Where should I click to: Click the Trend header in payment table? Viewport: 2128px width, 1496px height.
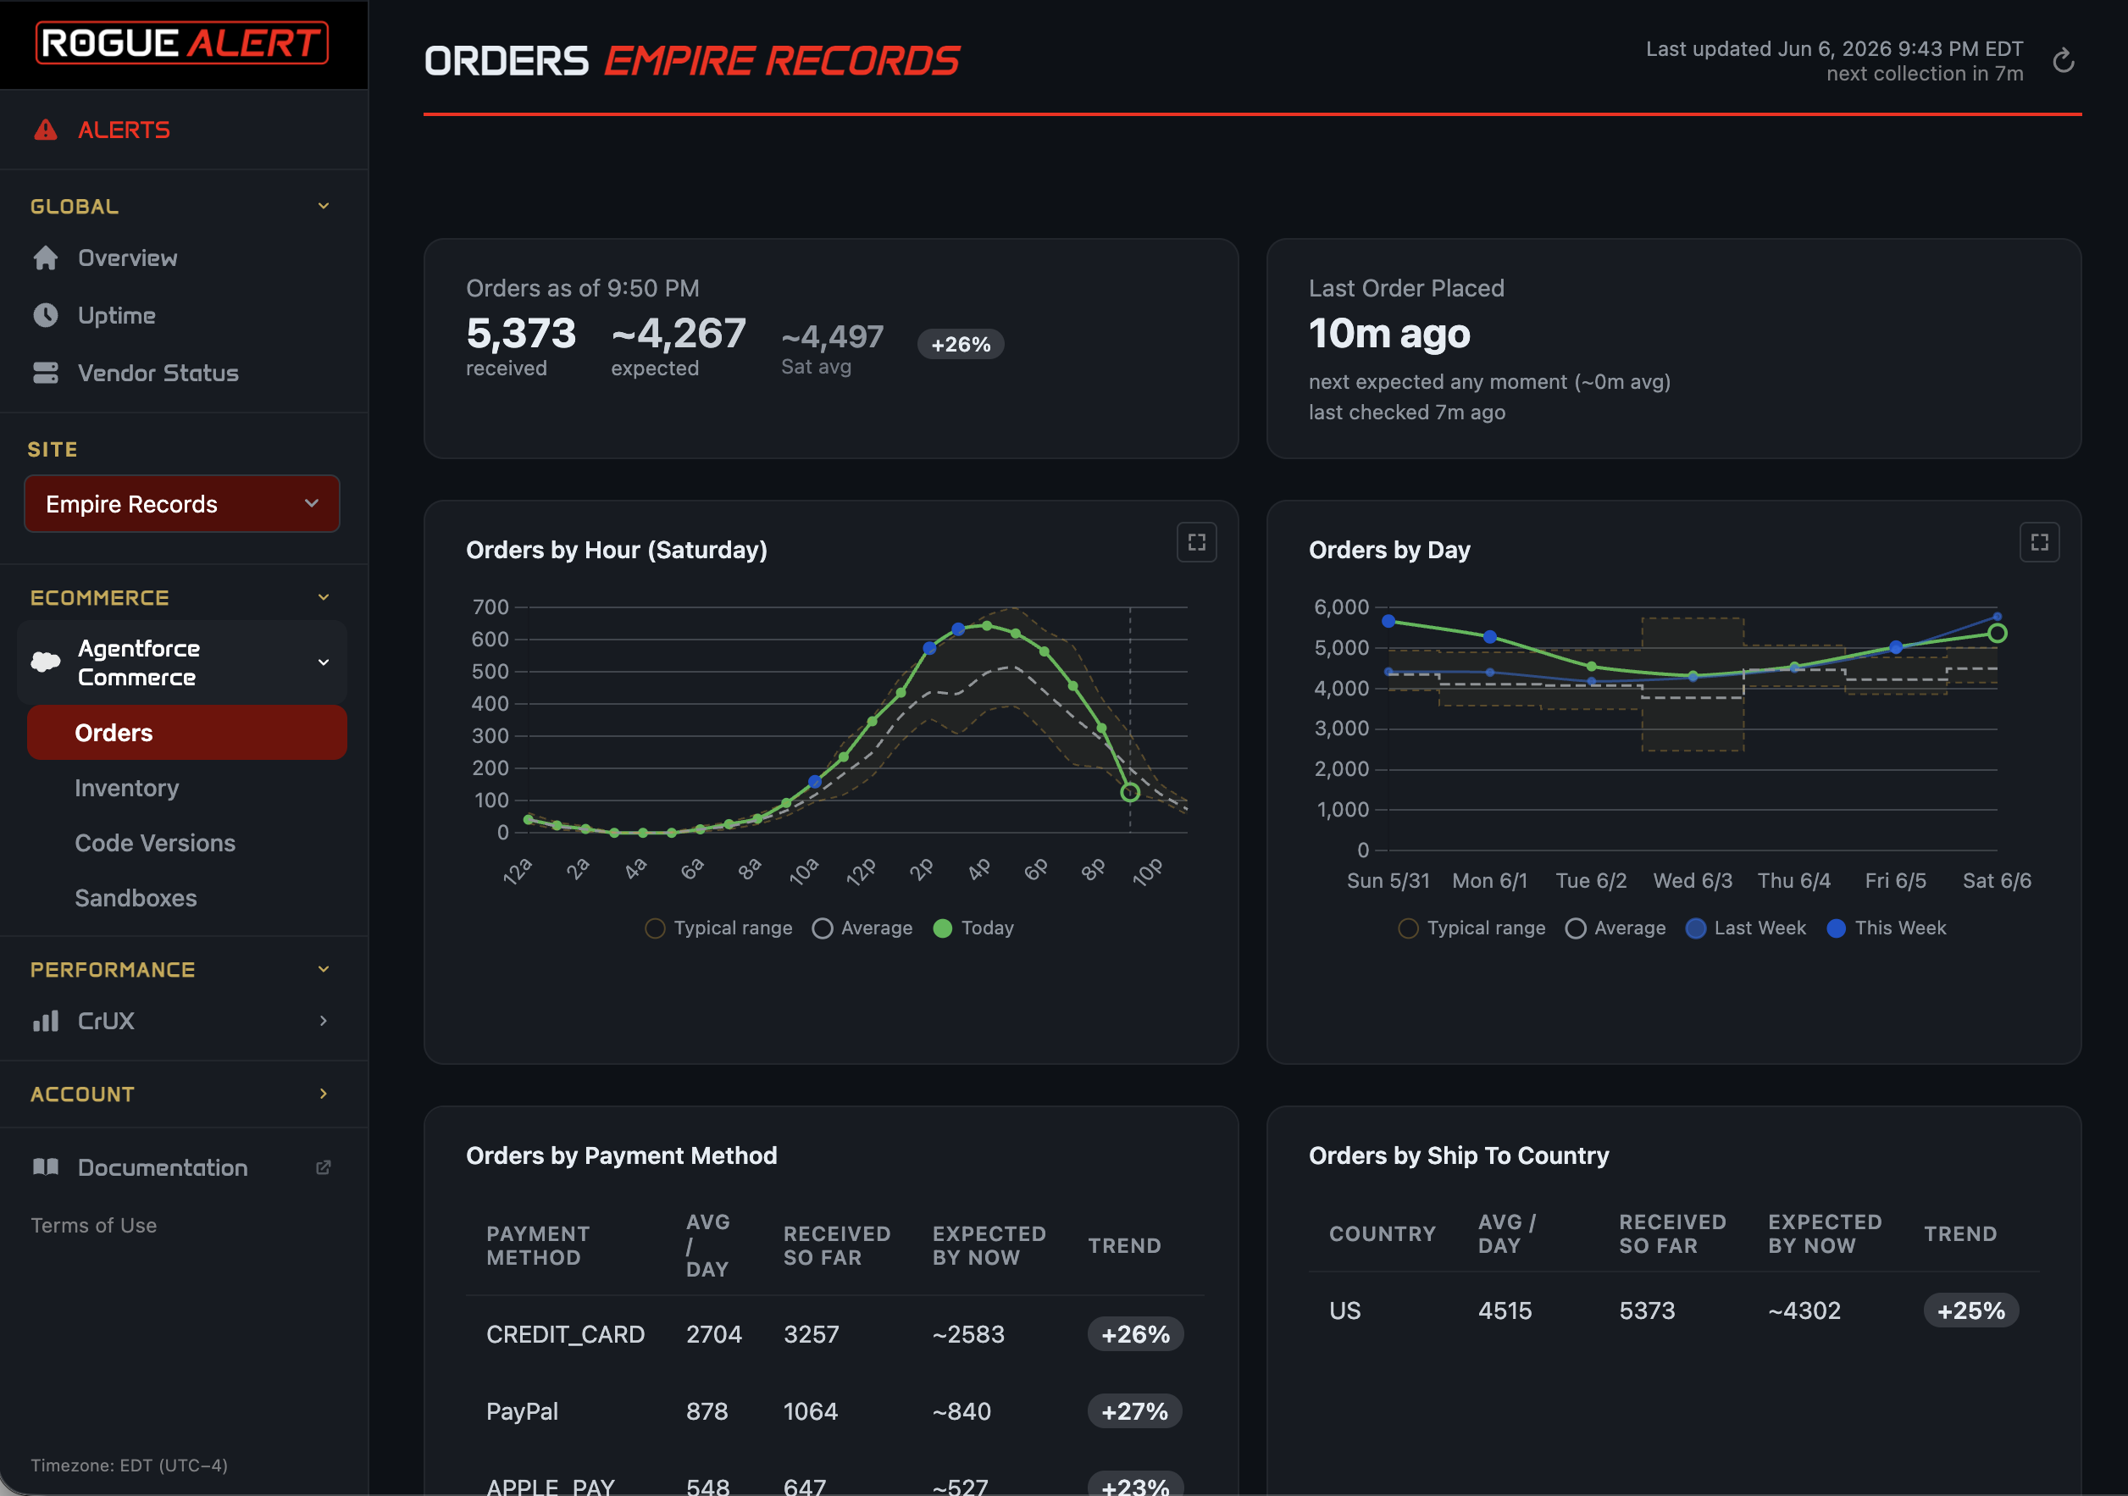click(1124, 1246)
